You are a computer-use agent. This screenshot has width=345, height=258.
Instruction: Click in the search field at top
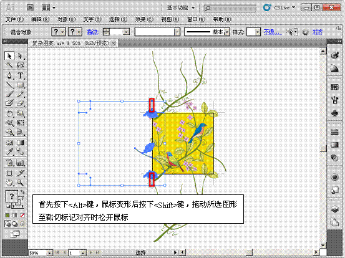[230, 8]
